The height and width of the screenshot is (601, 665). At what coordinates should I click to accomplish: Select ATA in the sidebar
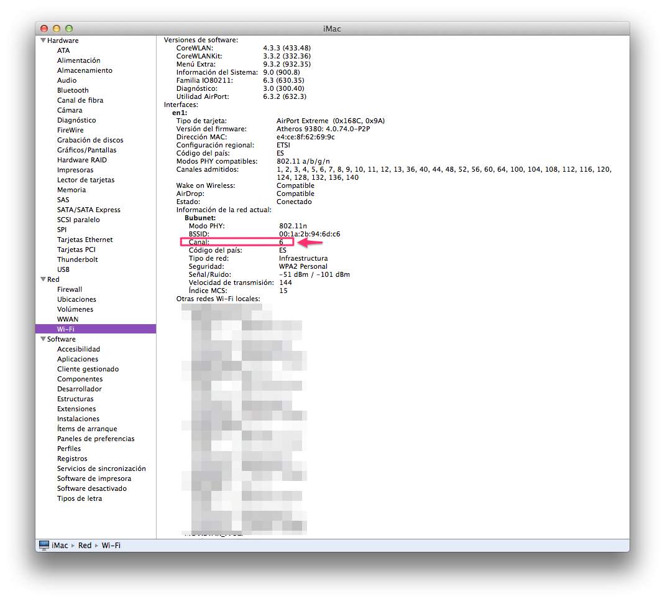pos(63,50)
